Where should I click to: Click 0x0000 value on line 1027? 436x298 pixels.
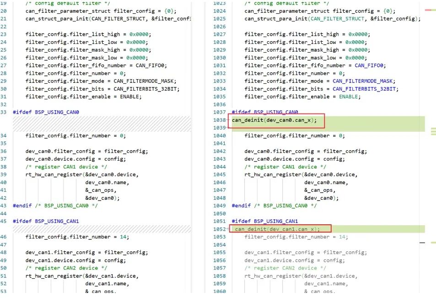pos(358,34)
